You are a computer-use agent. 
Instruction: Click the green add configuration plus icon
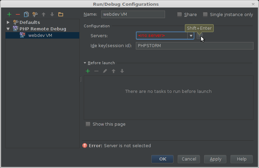(9, 14)
